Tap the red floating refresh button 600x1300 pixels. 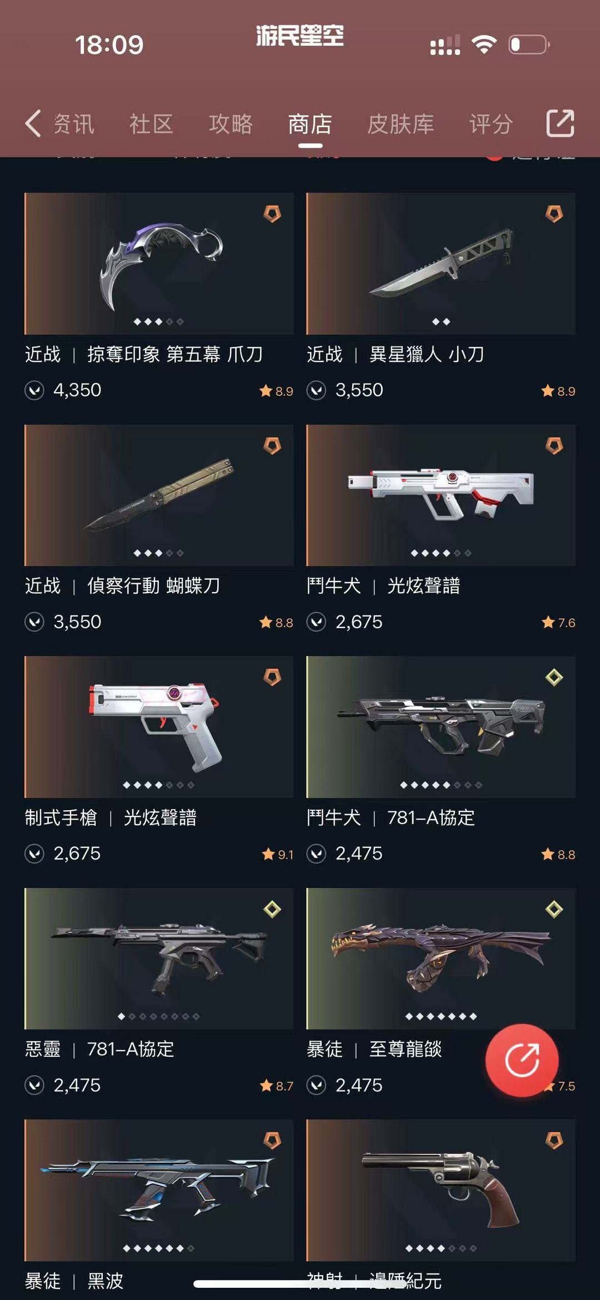click(522, 1060)
